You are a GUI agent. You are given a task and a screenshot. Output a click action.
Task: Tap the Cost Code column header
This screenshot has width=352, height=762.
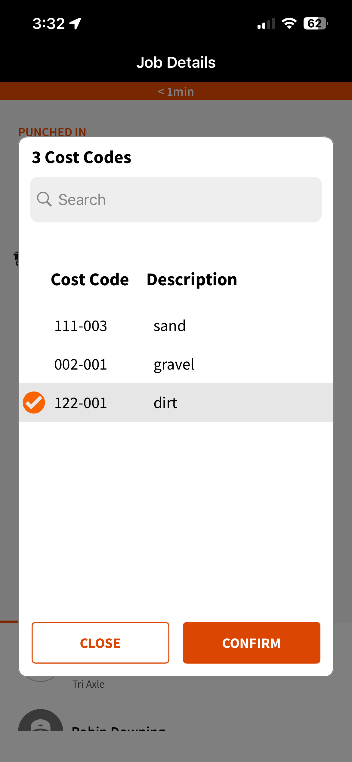[90, 280]
